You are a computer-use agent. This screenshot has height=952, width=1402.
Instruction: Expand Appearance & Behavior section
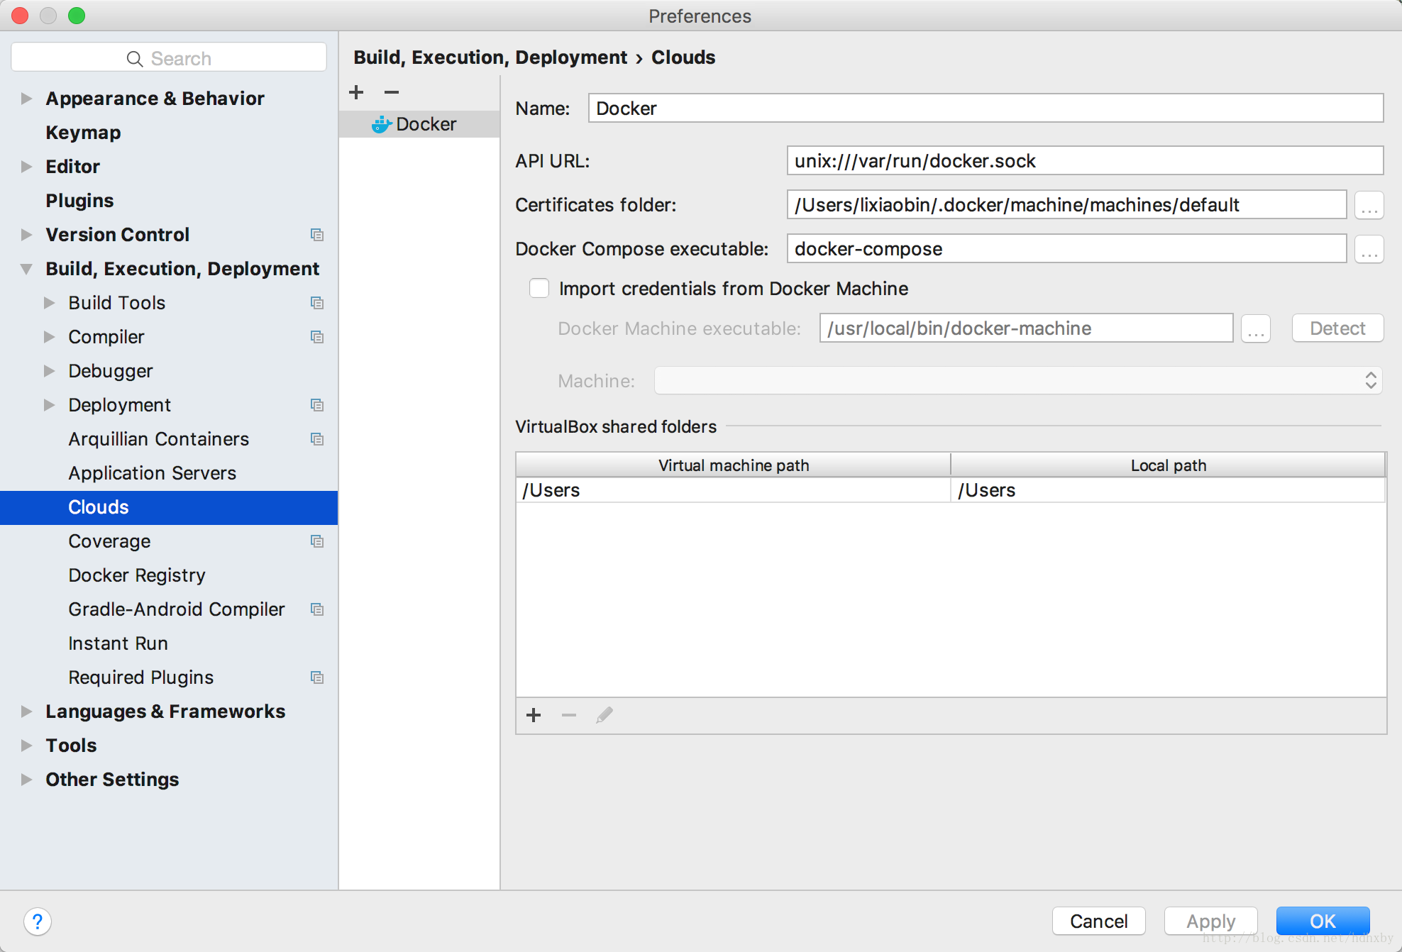(x=26, y=99)
